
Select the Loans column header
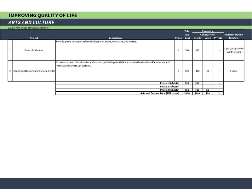coord(208,38)
